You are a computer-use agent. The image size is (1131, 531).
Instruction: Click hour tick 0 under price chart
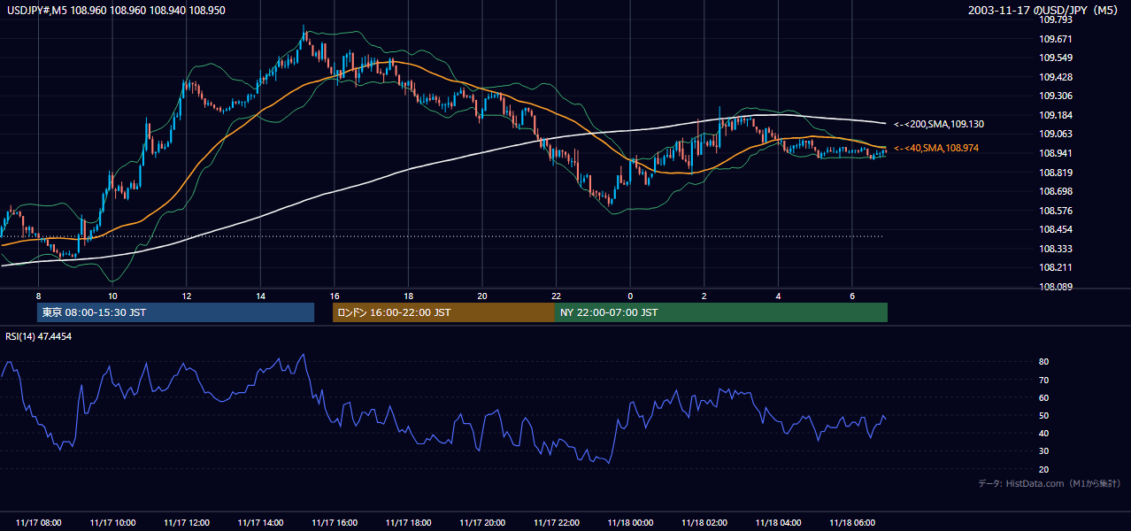coord(630,296)
